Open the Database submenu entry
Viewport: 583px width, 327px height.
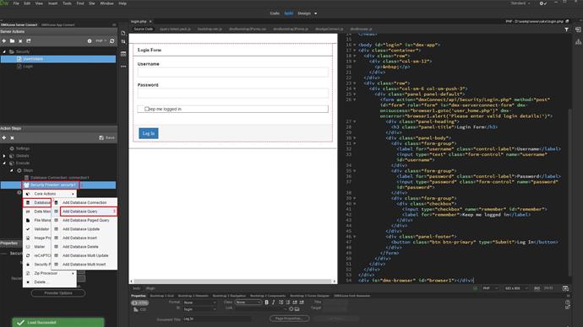(x=37, y=202)
